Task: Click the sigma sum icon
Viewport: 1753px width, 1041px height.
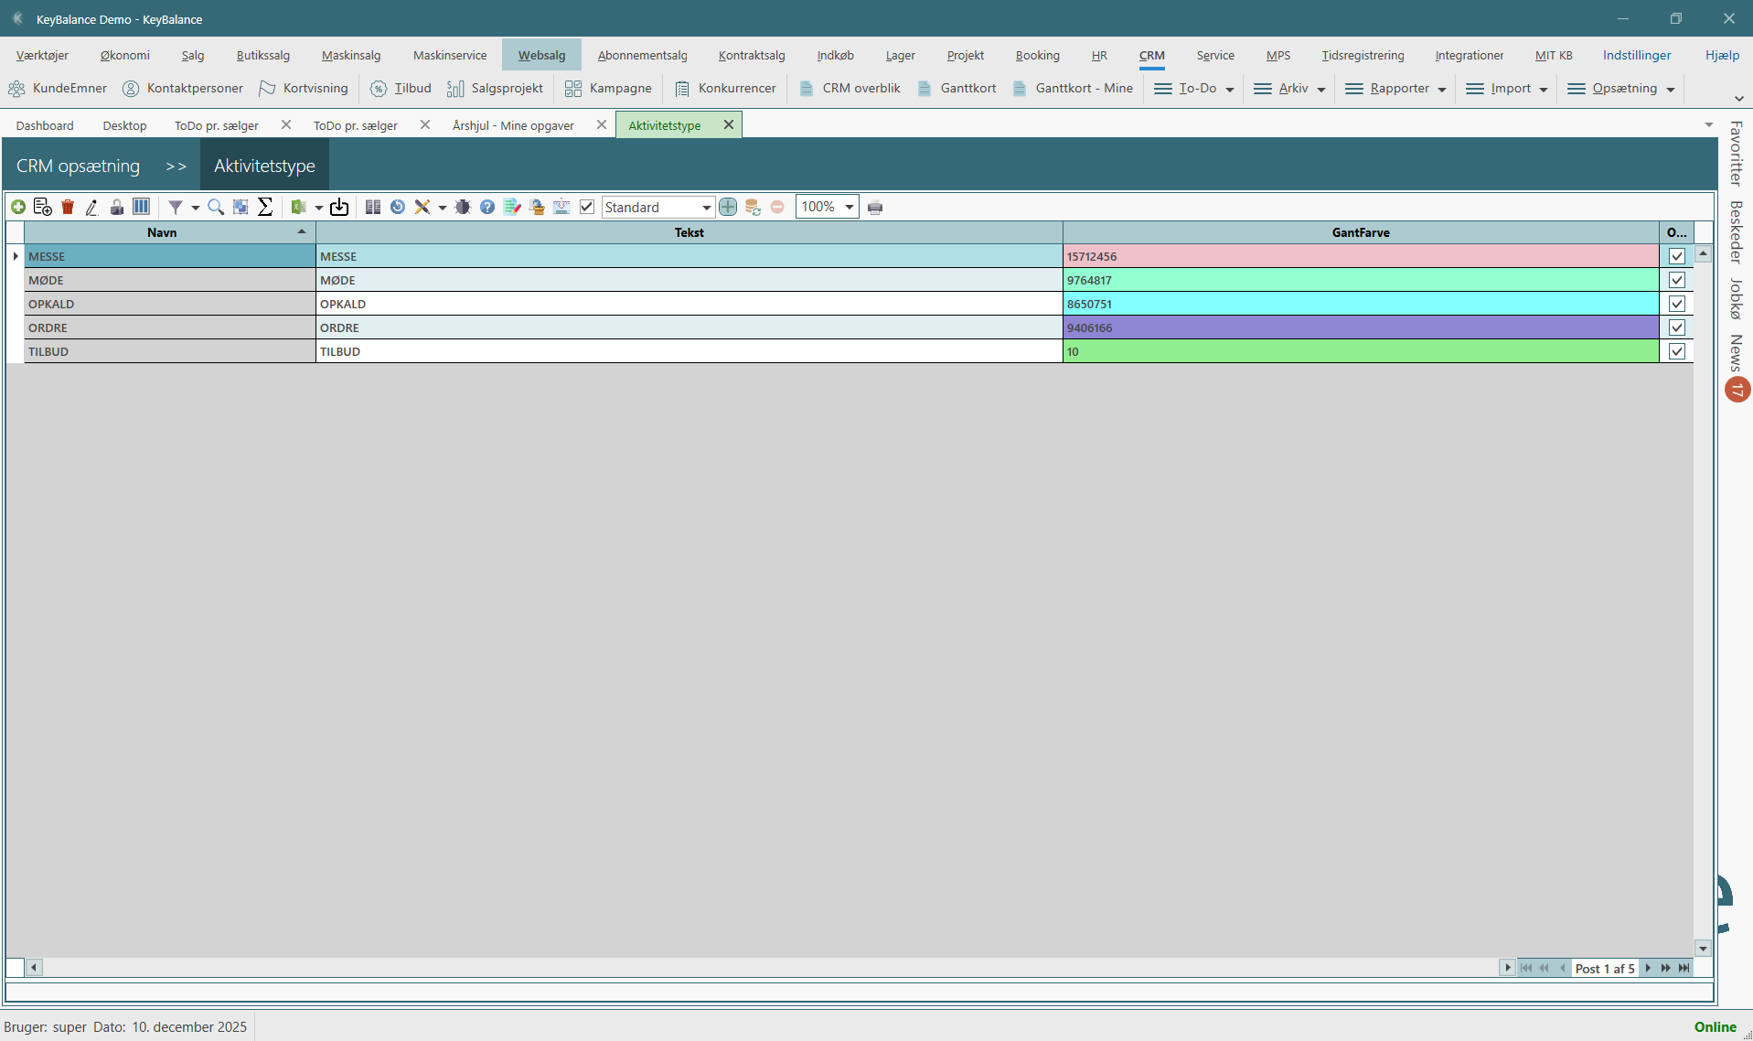Action: pyautogui.click(x=265, y=208)
